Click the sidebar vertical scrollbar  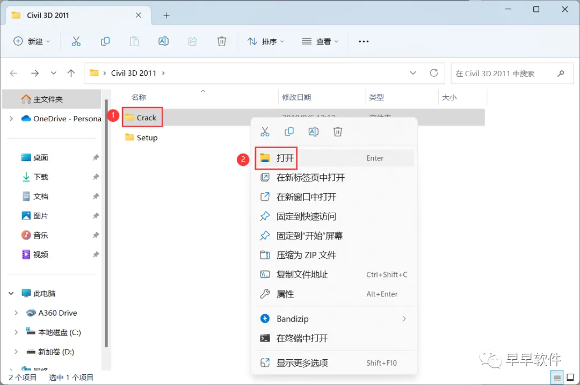coord(106,223)
